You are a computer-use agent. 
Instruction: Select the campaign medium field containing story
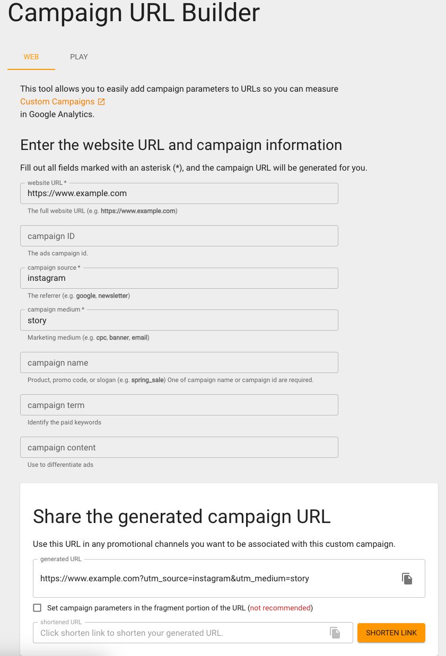[x=179, y=321]
